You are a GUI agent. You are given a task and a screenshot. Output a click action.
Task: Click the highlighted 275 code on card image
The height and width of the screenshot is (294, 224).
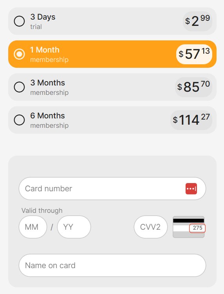pos(197,228)
